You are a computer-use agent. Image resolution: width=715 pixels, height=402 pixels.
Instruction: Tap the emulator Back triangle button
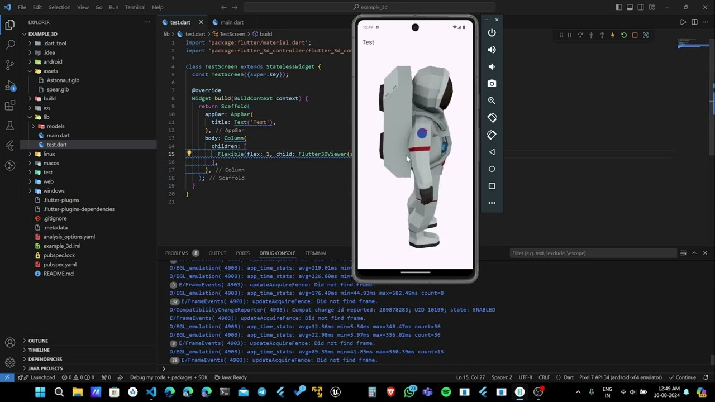tap(492, 152)
